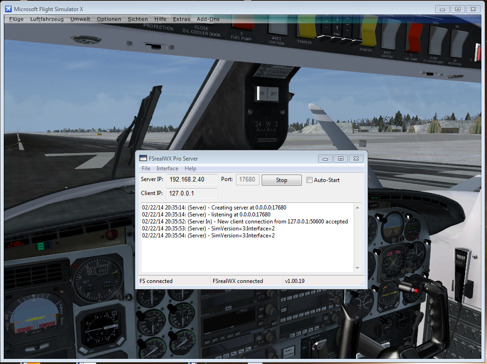Expand the Luftfahrzeug menu
The width and height of the screenshot is (487, 364).
47,19
